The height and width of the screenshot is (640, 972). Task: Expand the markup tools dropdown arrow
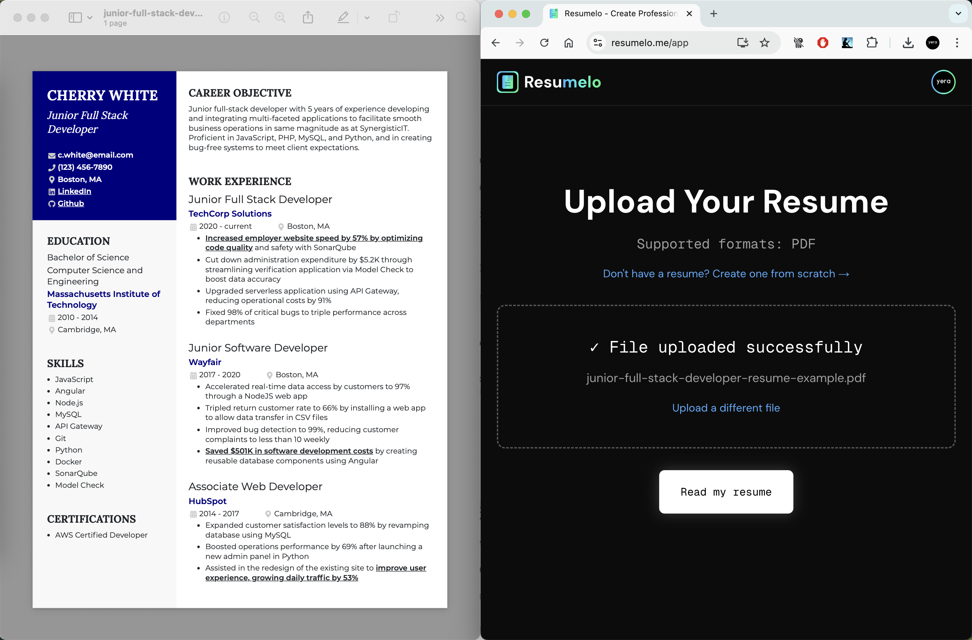(x=367, y=18)
